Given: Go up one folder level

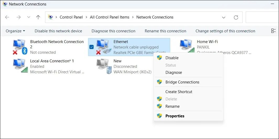Looking at the screenshot, I should [38, 17].
